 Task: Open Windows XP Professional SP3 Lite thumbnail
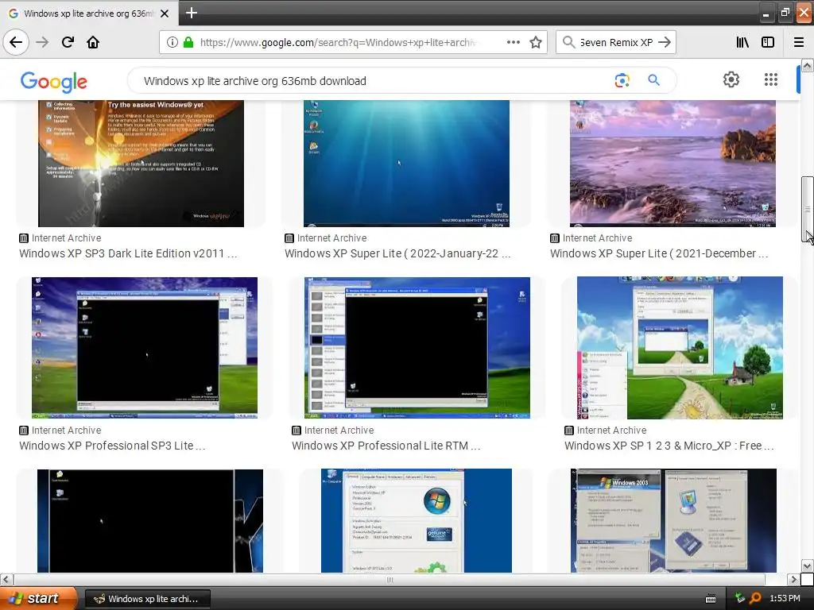[x=145, y=348]
